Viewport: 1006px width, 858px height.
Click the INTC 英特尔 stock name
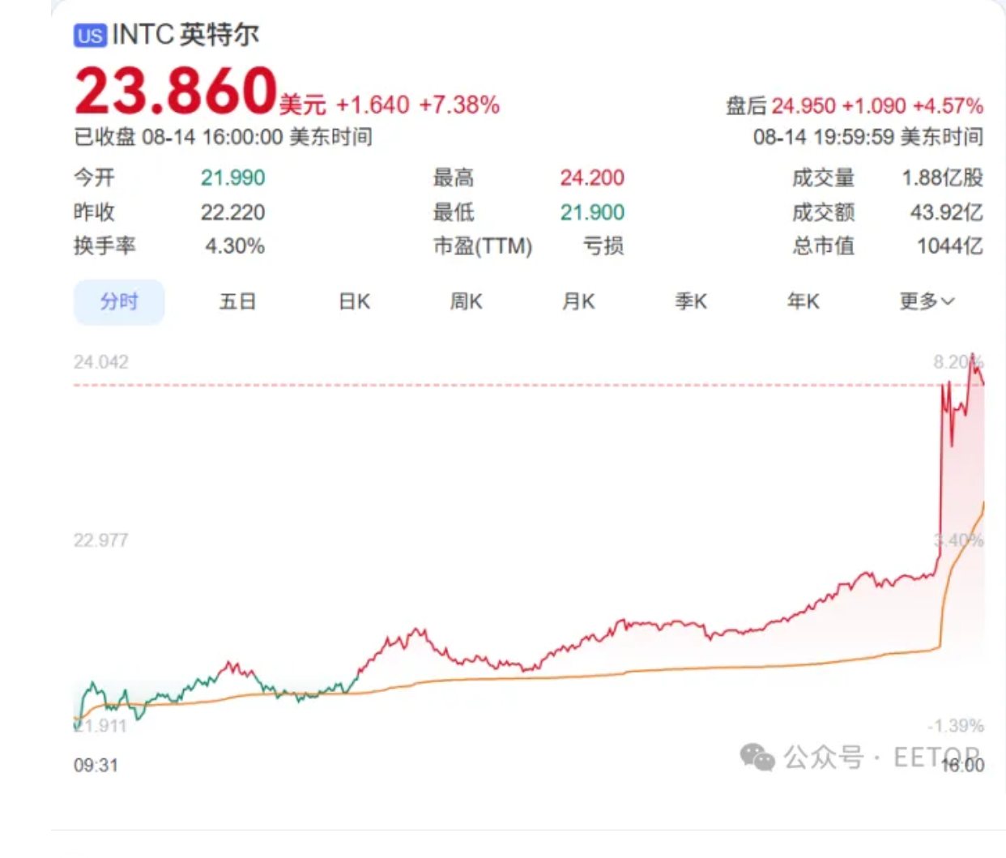pos(185,35)
